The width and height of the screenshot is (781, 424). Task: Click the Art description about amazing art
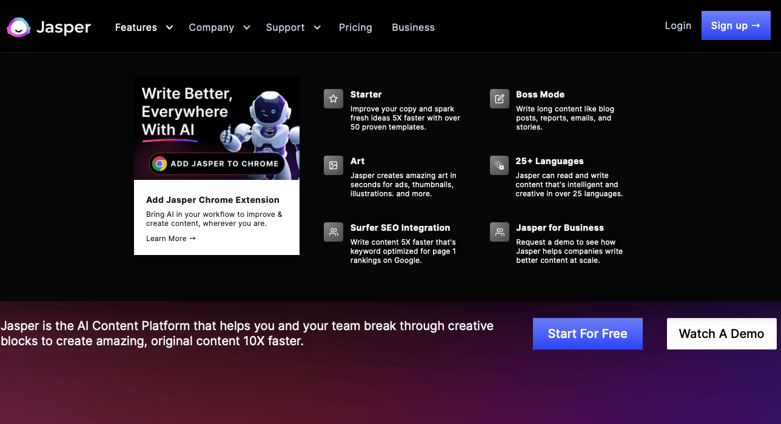click(404, 185)
